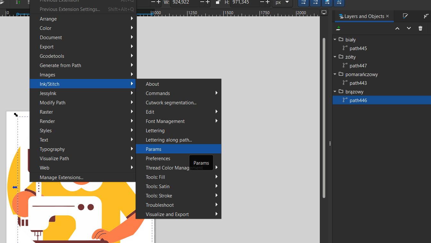Move selection down in Layers panel
This screenshot has width=431, height=243.
tap(409, 28)
